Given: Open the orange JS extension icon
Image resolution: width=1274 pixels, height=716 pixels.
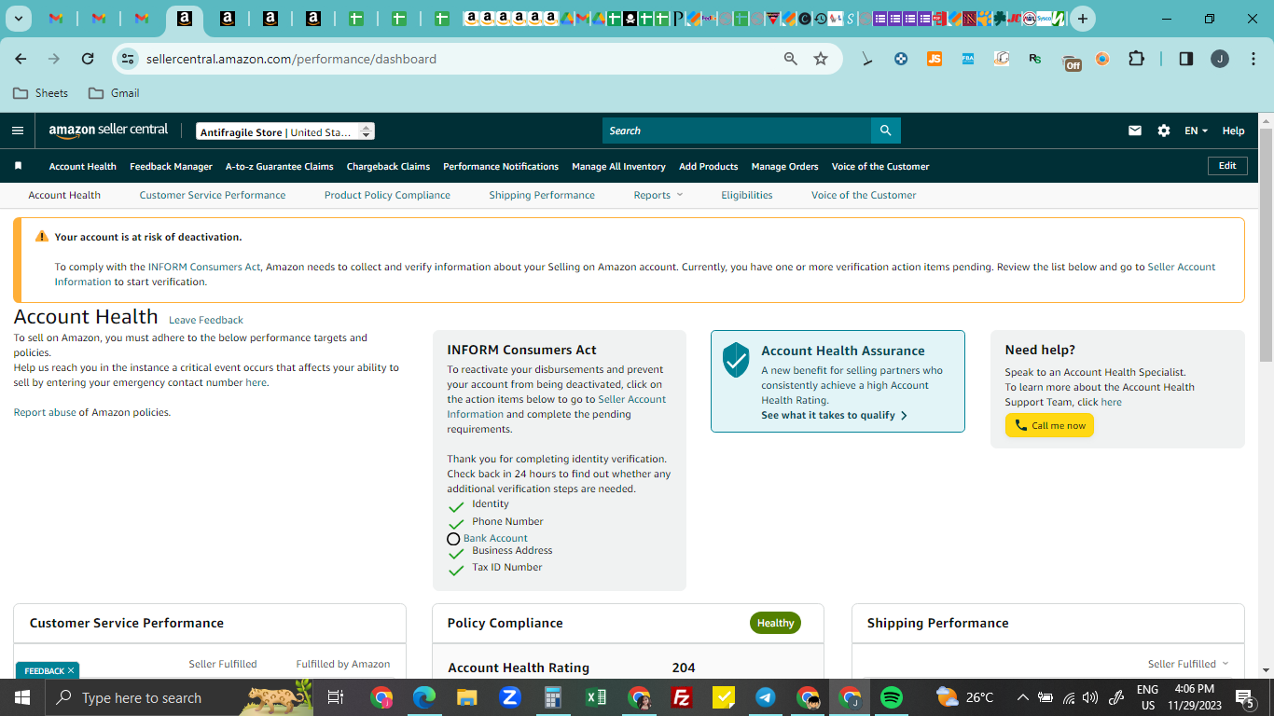Looking at the screenshot, I should (x=934, y=59).
